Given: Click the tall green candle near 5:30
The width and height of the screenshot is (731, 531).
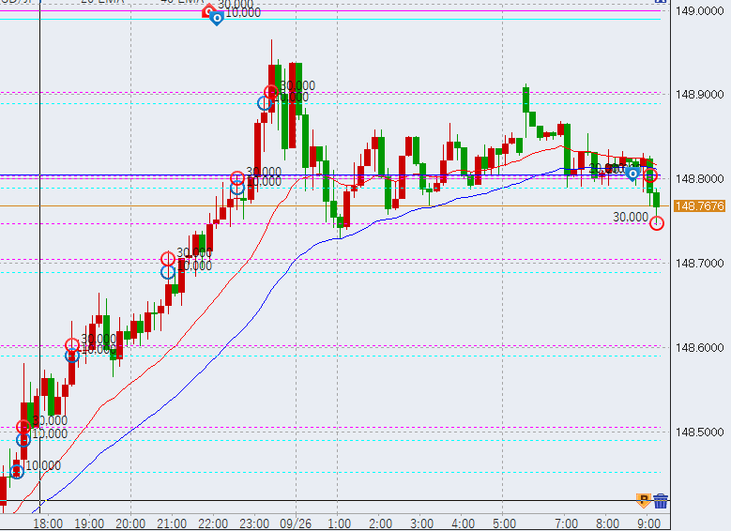Looking at the screenshot, I should (526, 99).
